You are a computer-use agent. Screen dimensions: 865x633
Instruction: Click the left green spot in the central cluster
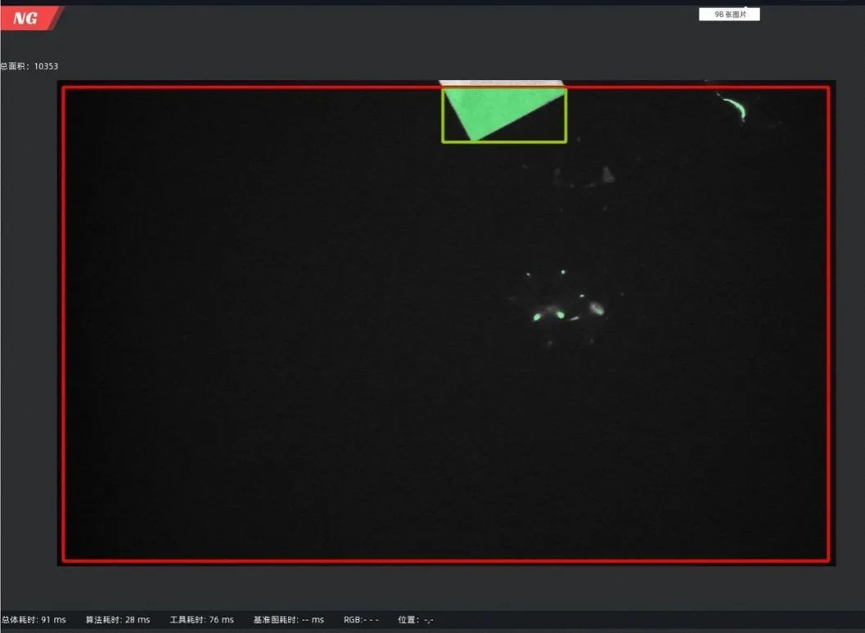pyautogui.click(x=537, y=317)
